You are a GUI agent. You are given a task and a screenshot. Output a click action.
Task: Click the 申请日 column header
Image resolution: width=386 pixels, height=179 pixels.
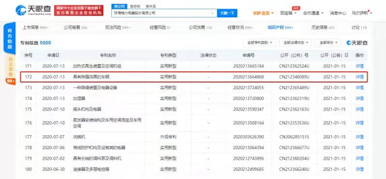[54, 55]
